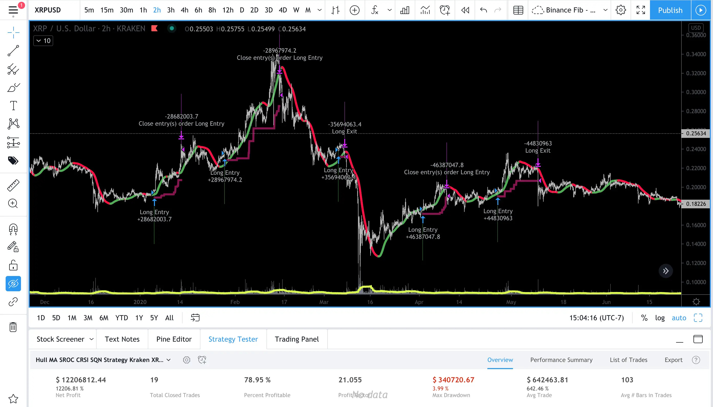Screen dimensions: 713x407
Task: Toggle stay in drawing mode
Action: click(13, 247)
